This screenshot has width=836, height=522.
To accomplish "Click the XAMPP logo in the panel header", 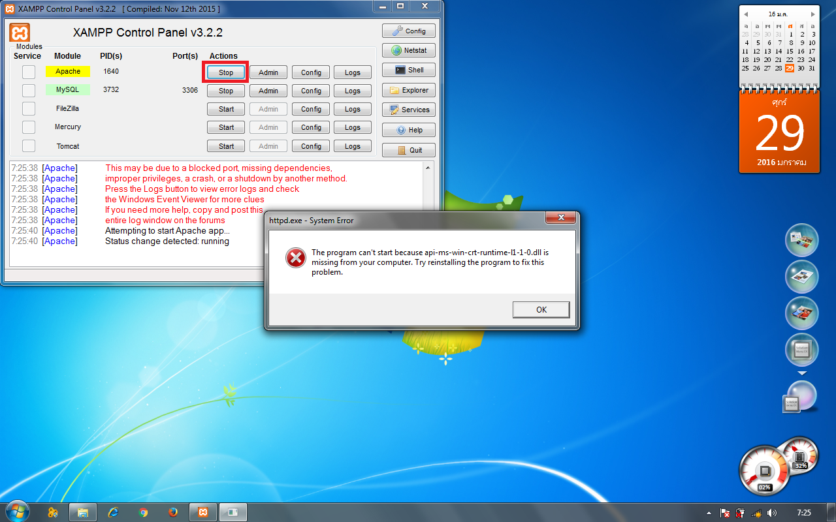I will click(x=20, y=33).
